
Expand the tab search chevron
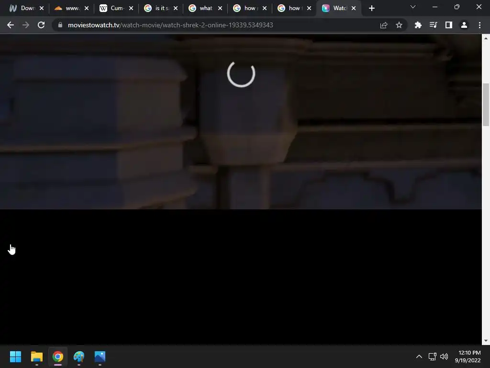click(413, 7)
